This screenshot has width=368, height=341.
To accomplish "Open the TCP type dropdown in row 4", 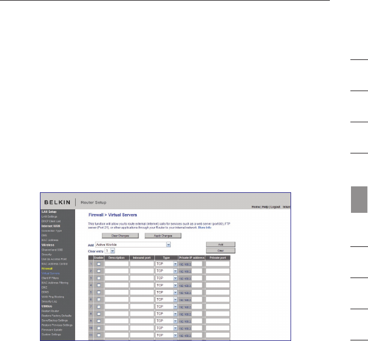I will point(166,285).
